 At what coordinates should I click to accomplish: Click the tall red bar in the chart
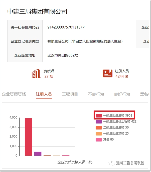click(28, 137)
